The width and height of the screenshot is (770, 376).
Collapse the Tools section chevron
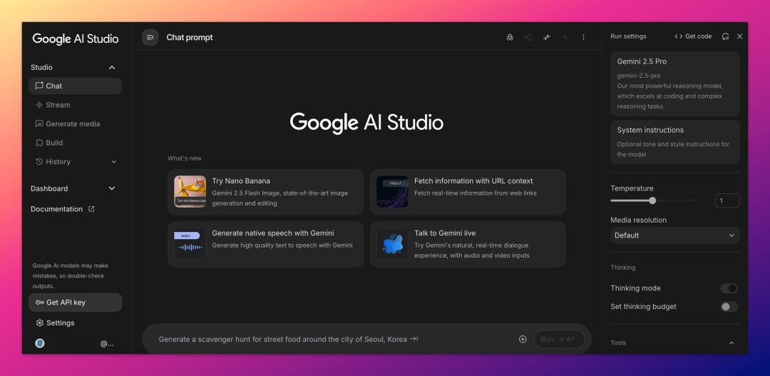pyautogui.click(x=731, y=343)
